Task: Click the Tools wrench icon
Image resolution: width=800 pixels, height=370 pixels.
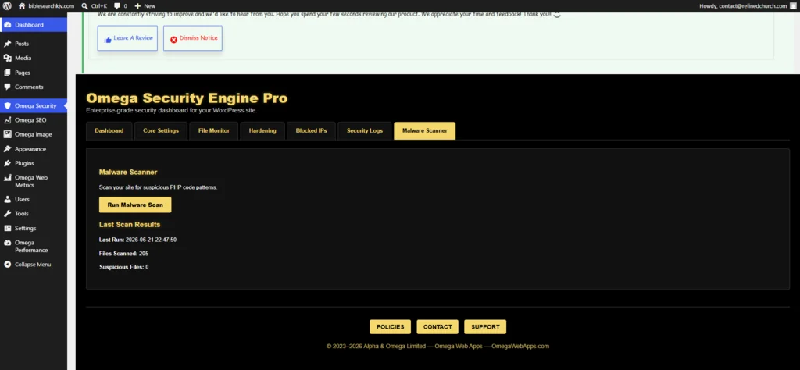Action: 7,214
